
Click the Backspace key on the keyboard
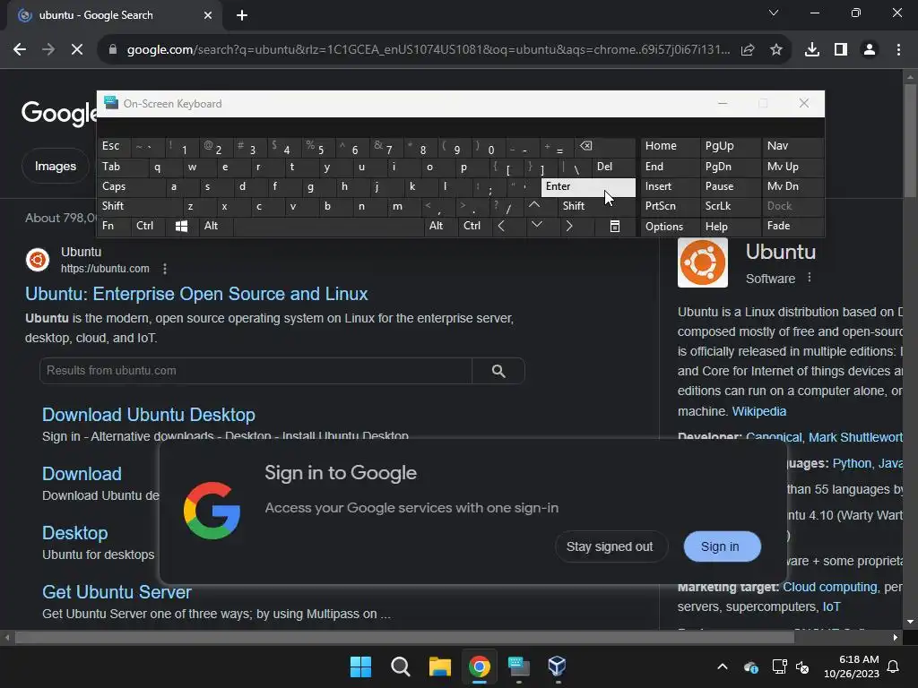click(x=605, y=146)
